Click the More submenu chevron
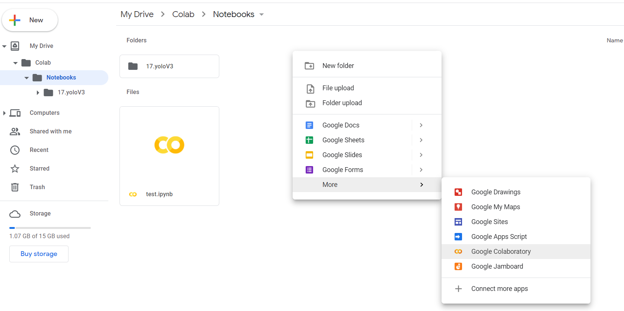 (x=421, y=185)
